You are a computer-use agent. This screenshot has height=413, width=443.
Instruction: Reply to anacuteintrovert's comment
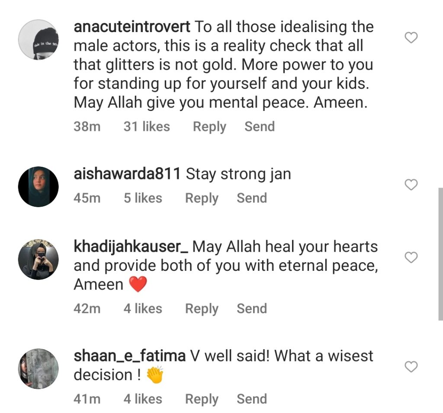(x=209, y=127)
